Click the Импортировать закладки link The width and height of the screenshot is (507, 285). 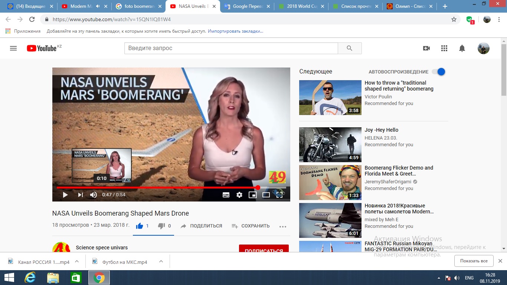click(235, 31)
